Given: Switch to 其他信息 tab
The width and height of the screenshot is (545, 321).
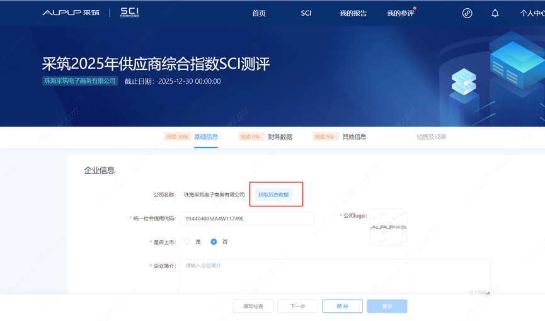Looking at the screenshot, I should click(354, 137).
